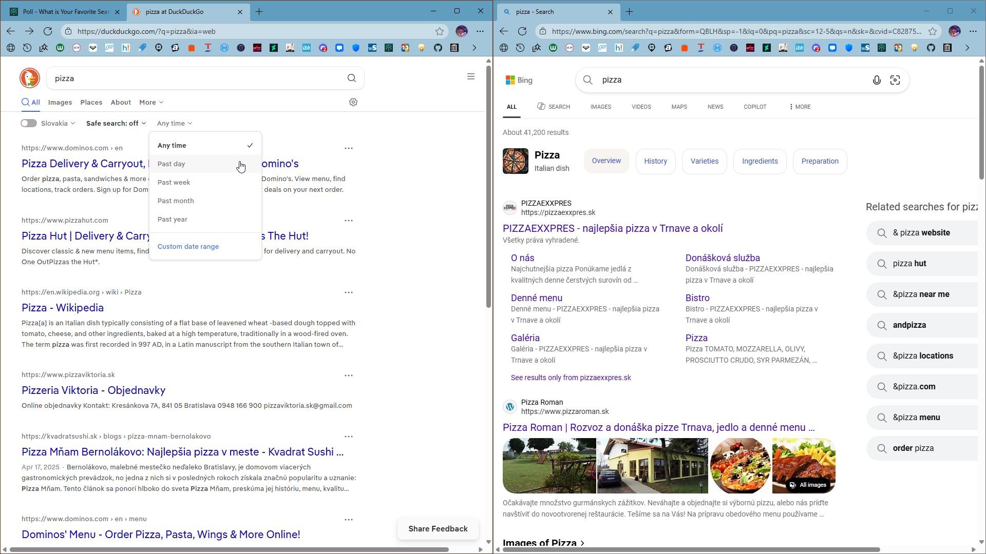The width and height of the screenshot is (986, 554).
Task: Click See results only from pizzaexxpres.sk
Action: (571, 378)
